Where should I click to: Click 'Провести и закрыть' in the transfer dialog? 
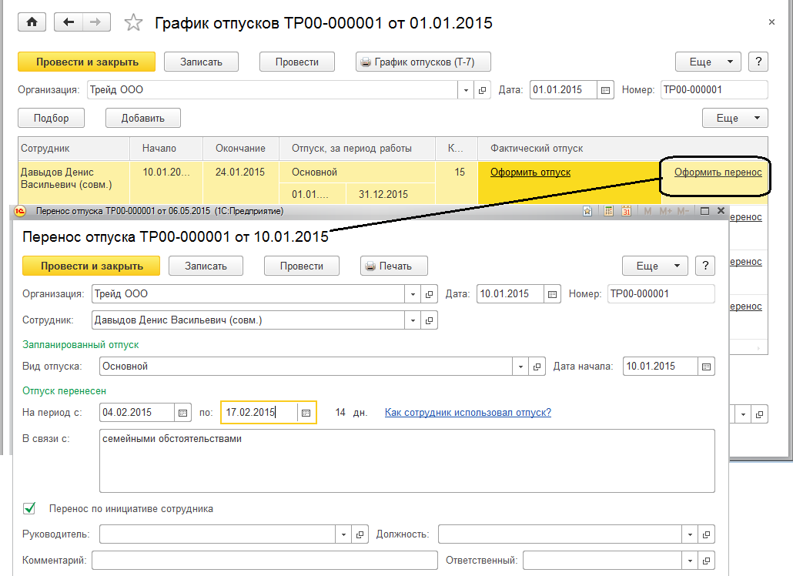click(x=92, y=266)
